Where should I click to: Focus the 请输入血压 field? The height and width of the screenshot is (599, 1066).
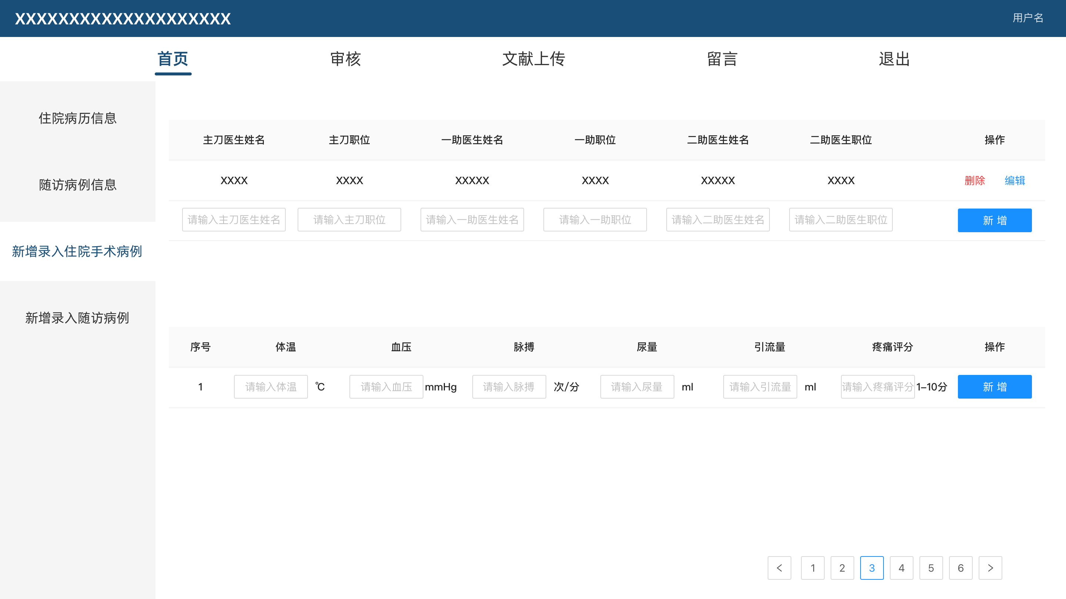(386, 387)
